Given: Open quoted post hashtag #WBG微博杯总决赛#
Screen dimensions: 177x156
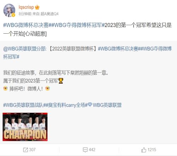Looking at the screenshot, I should (x=118, y=49).
